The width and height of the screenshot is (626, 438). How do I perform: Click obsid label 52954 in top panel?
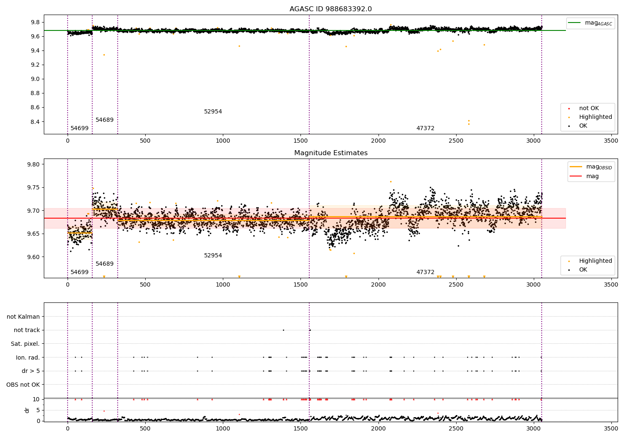tap(213, 112)
